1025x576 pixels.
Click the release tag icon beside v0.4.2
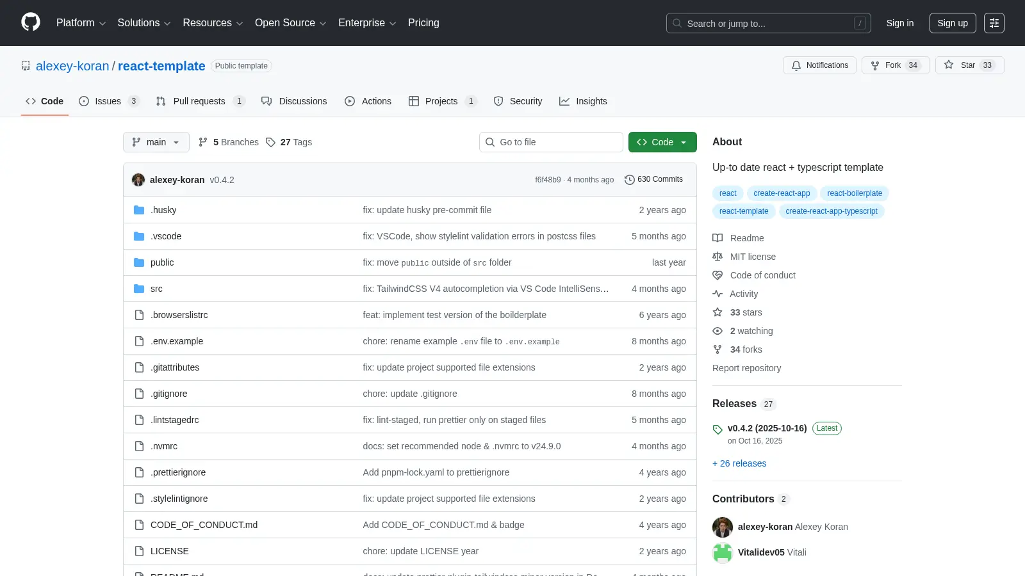[x=717, y=429]
